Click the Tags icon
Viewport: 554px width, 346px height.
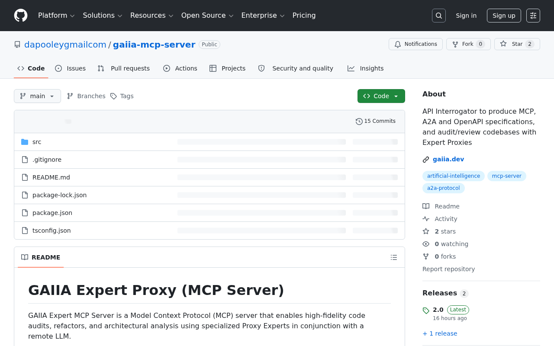(x=113, y=96)
